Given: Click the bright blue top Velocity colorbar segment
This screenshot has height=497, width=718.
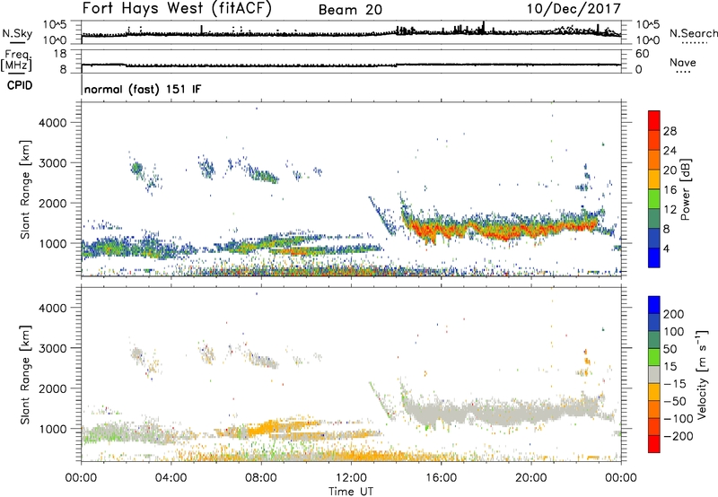Looking at the screenshot, I should [654, 305].
